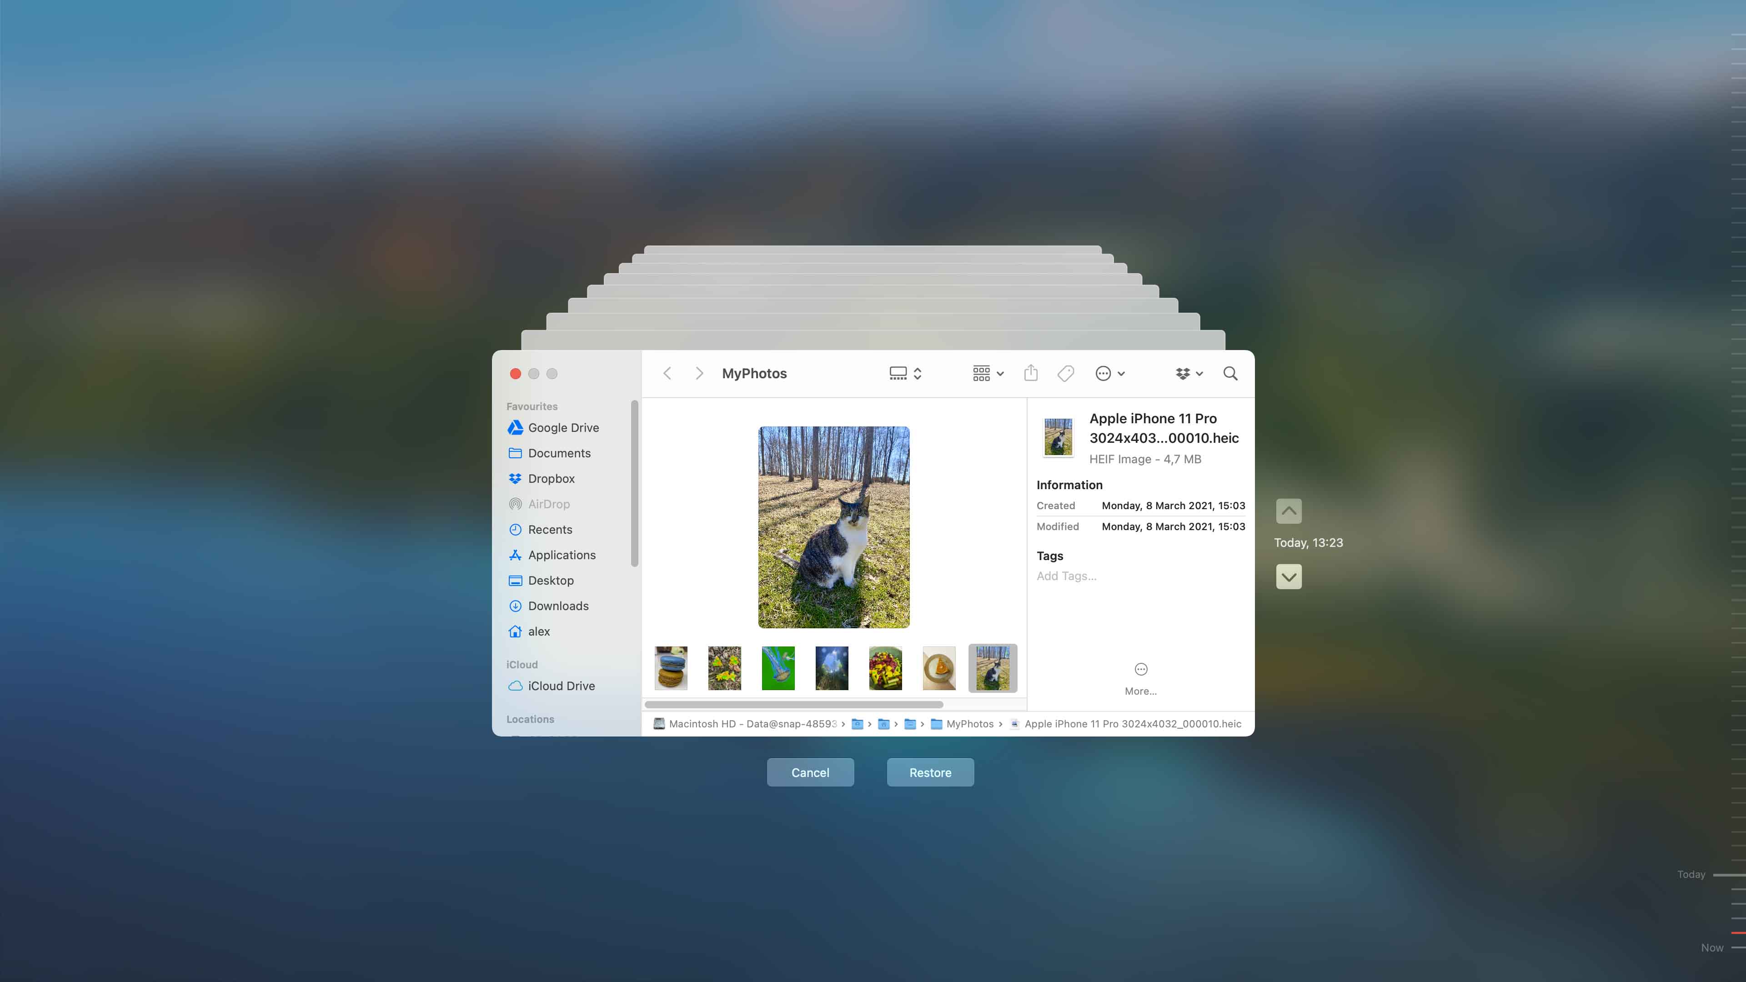Click the Restore button

(931, 772)
